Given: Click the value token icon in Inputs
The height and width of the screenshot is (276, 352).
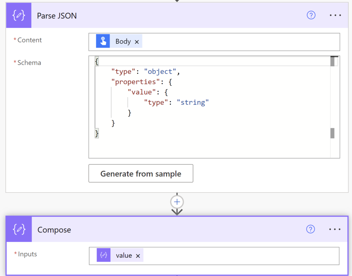Looking at the screenshot, I should tap(103, 255).
